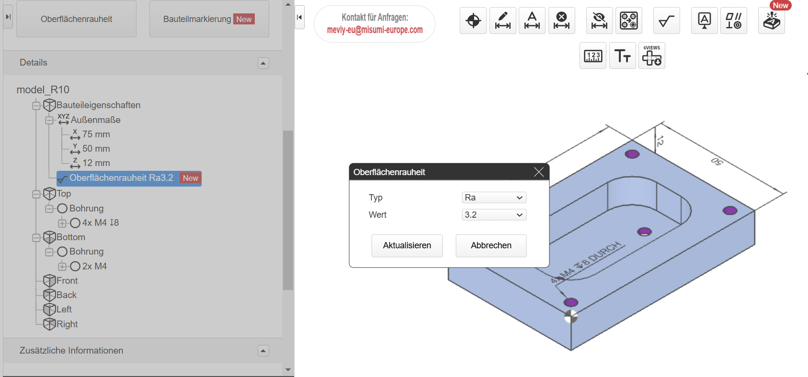This screenshot has height=377, width=808.
Task: Open the Bauteilmarkierung tab button
Action: 209,19
